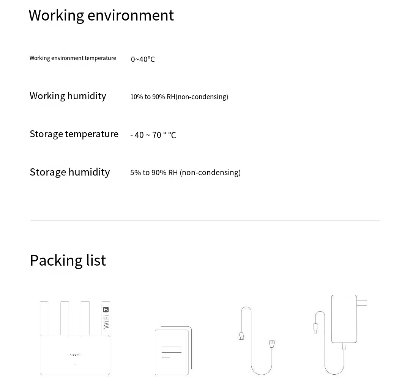Click the "Packing list" heading

click(68, 260)
